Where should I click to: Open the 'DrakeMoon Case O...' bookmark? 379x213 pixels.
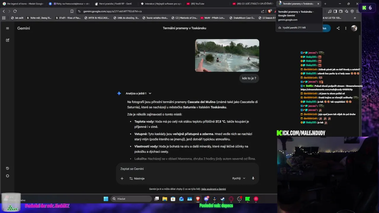click(242, 18)
